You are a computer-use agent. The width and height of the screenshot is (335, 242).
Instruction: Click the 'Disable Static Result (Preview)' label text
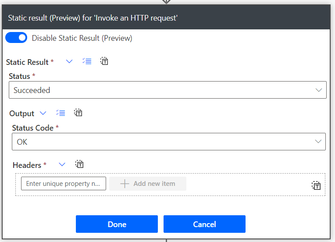click(82, 38)
